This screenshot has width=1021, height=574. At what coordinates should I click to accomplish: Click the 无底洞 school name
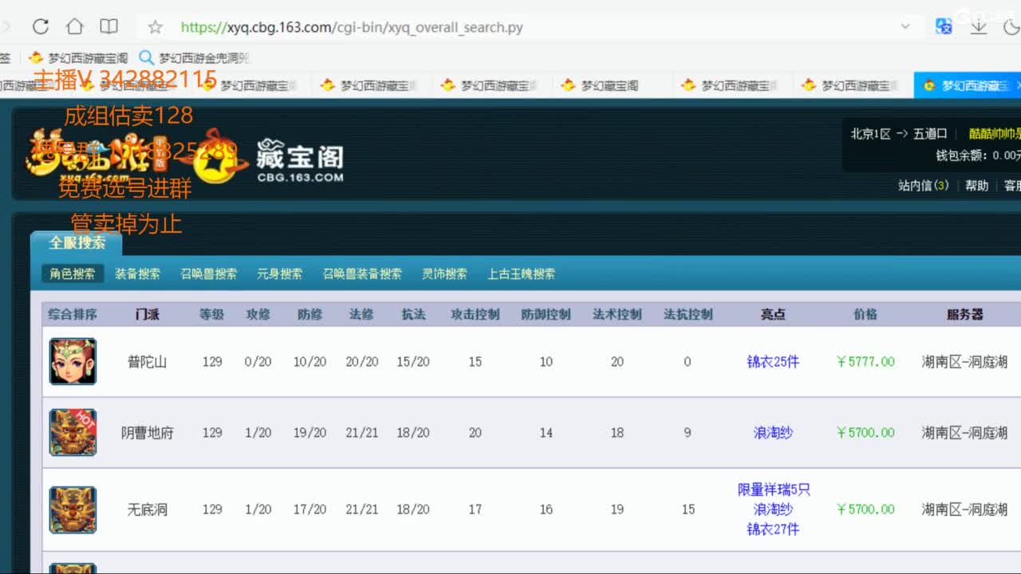tap(147, 509)
